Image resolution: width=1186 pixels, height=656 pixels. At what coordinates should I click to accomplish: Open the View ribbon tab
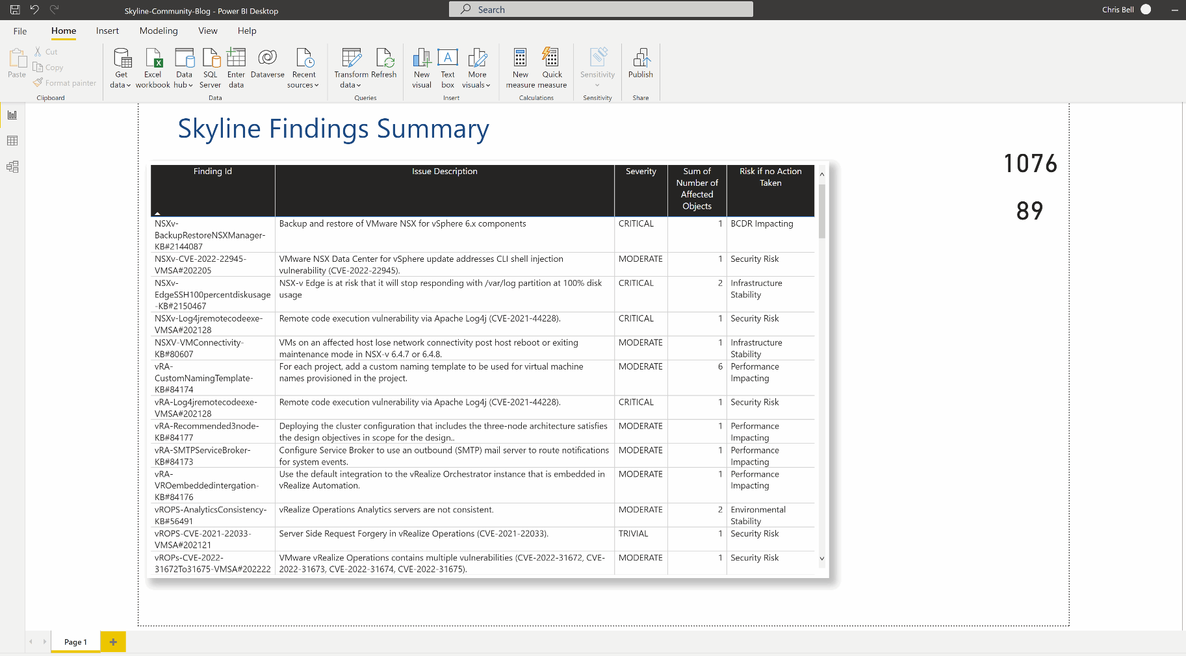[208, 31]
